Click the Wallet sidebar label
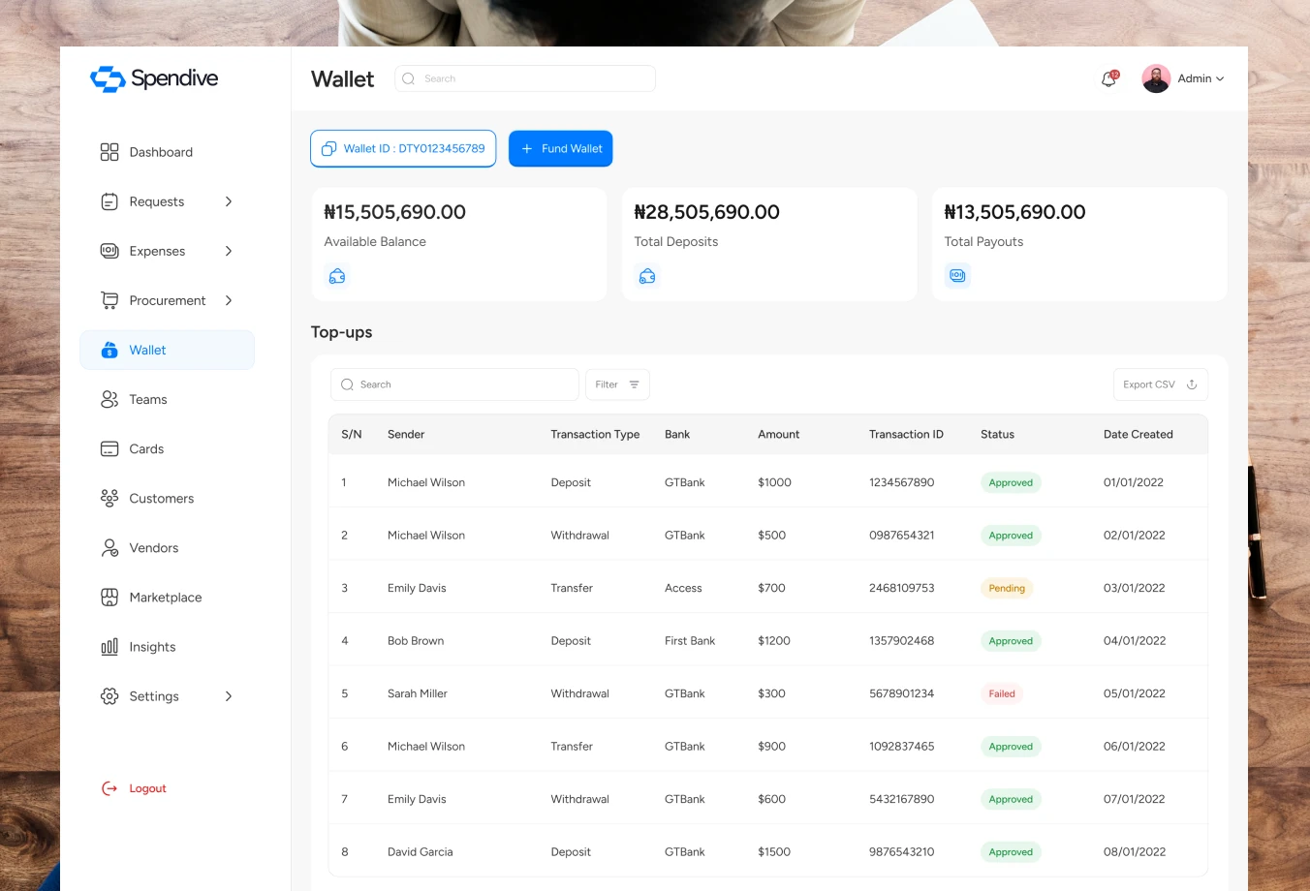The image size is (1310, 891). (x=147, y=350)
